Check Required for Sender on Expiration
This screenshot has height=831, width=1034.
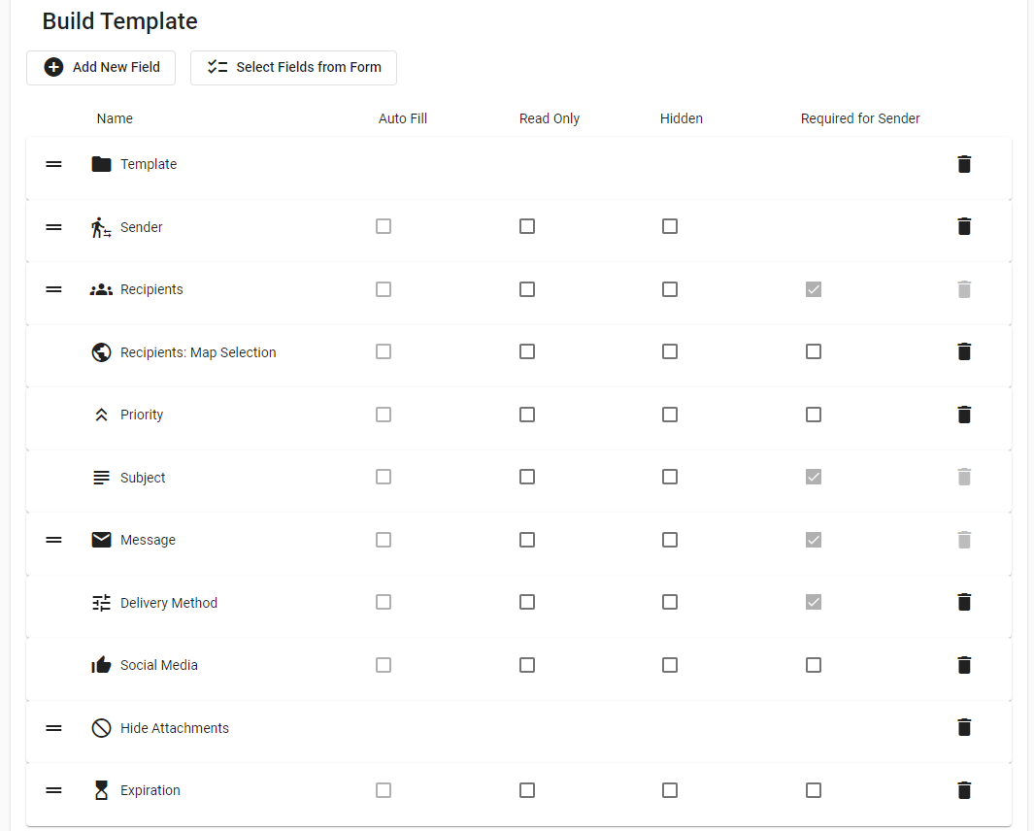click(813, 790)
